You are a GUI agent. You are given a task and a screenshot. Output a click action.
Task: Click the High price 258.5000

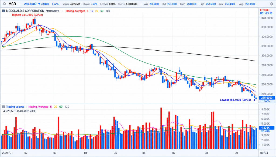[x=211, y=4]
